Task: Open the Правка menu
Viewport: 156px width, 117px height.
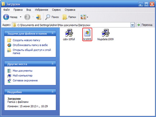Action: [18, 10]
